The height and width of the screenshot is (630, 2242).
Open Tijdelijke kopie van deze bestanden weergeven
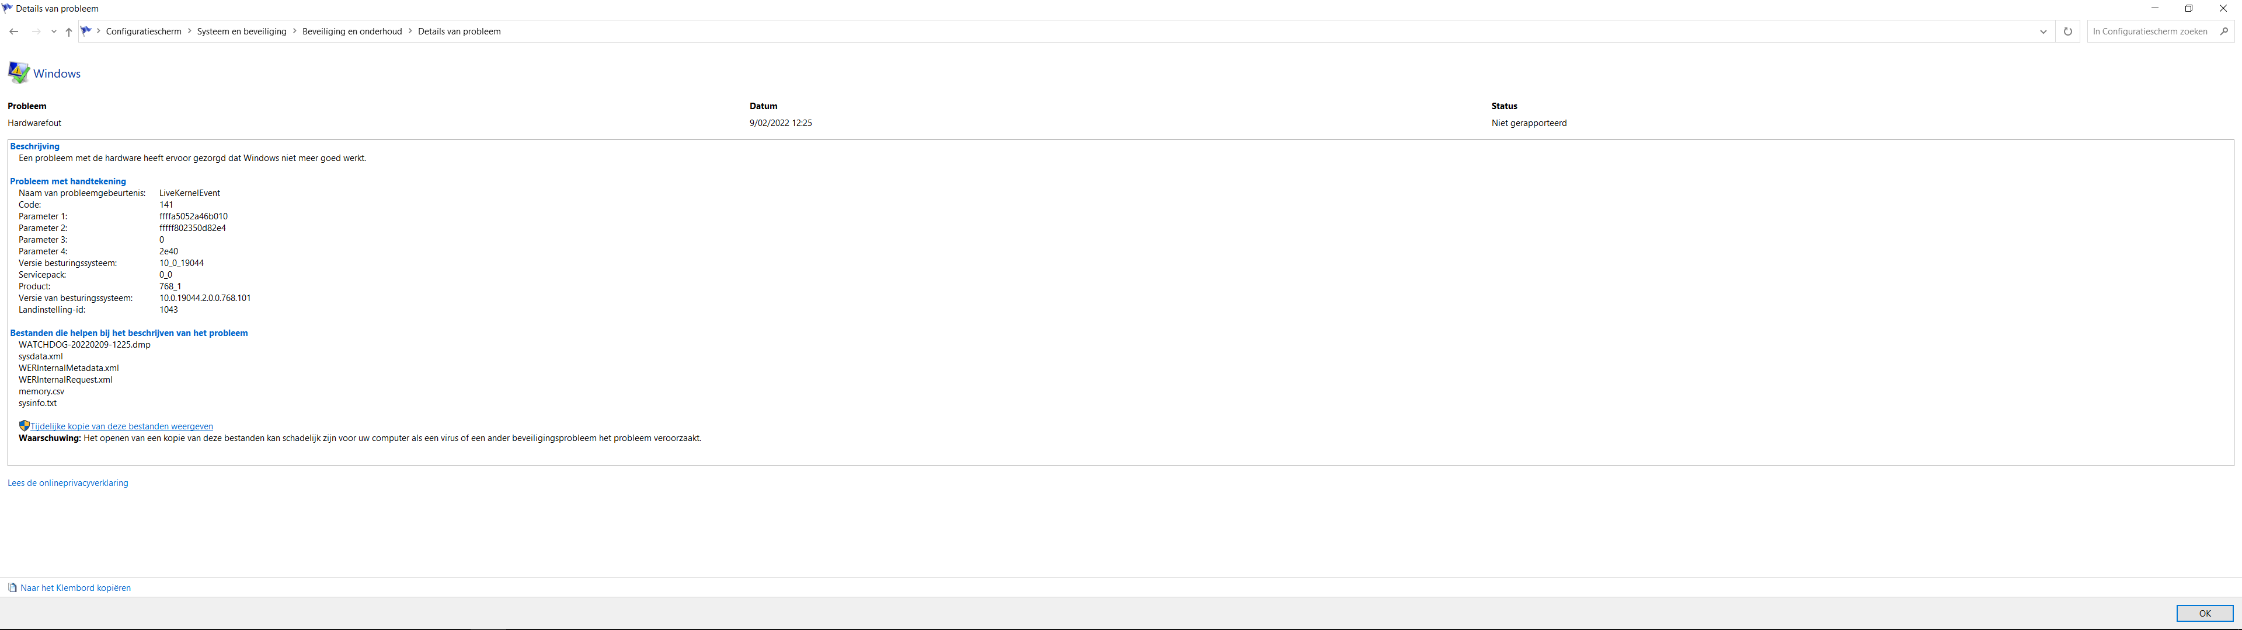122,426
